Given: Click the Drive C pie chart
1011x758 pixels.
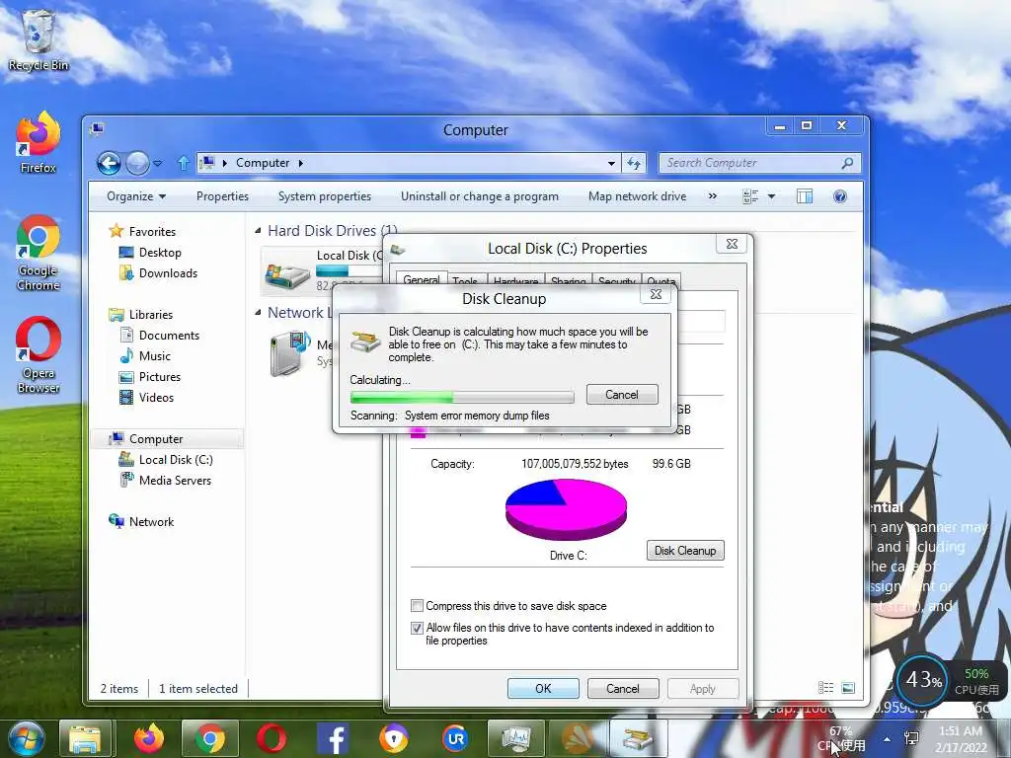Looking at the screenshot, I should 566,510.
